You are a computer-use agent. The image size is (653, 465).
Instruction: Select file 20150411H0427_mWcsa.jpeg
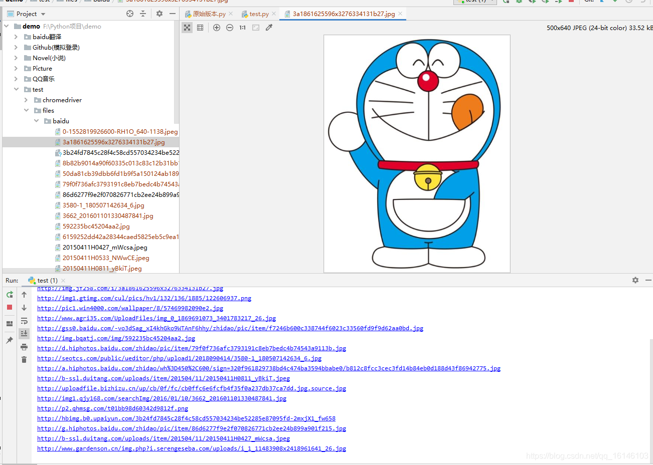[105, 248]
